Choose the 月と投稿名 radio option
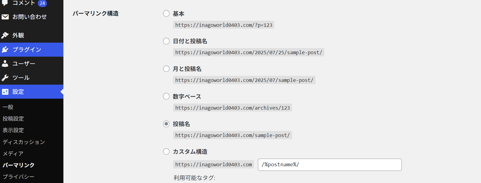This screenshot has height=183, width=481. click(x=166, y=69)
